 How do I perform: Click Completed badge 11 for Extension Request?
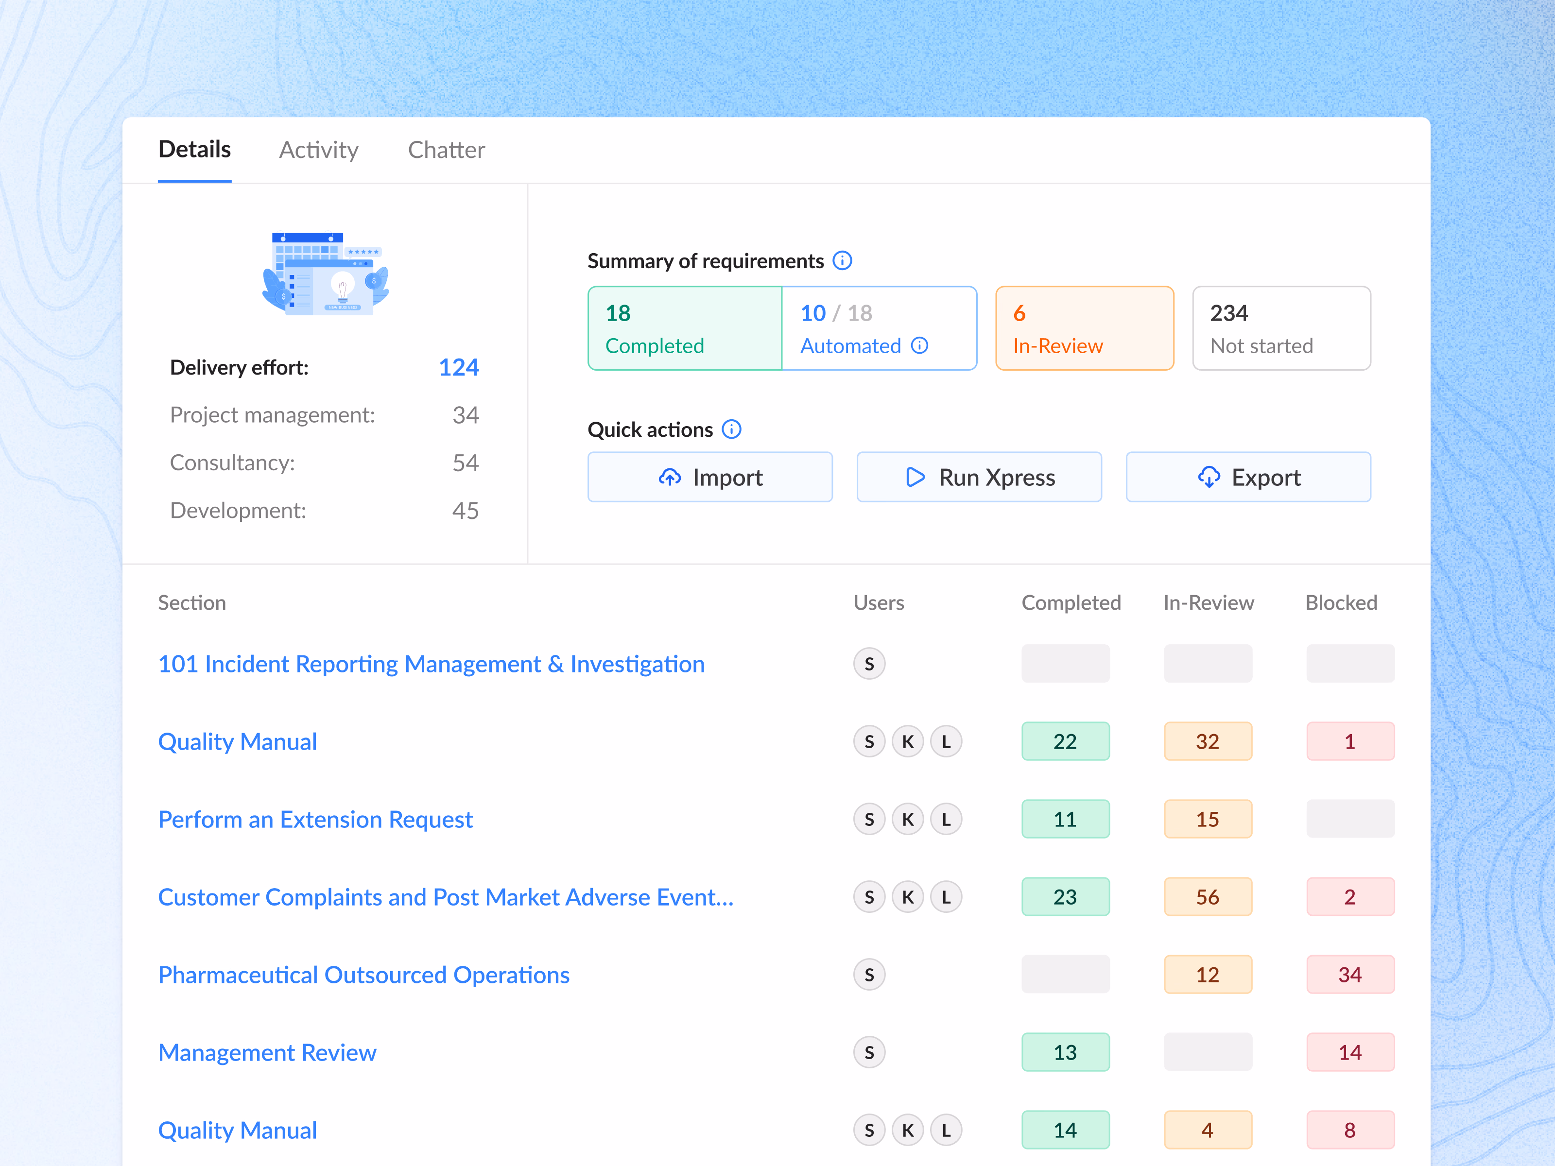[x=1066, y=819]
